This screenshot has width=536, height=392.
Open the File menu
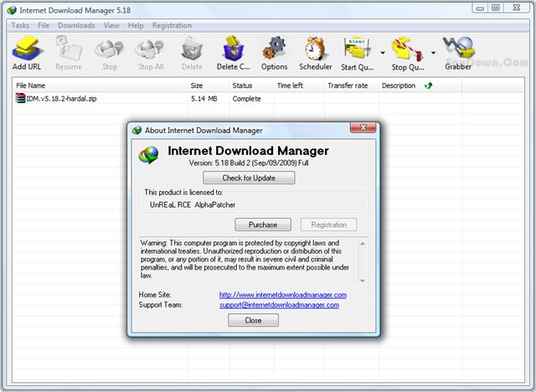(x=44, y=25)
